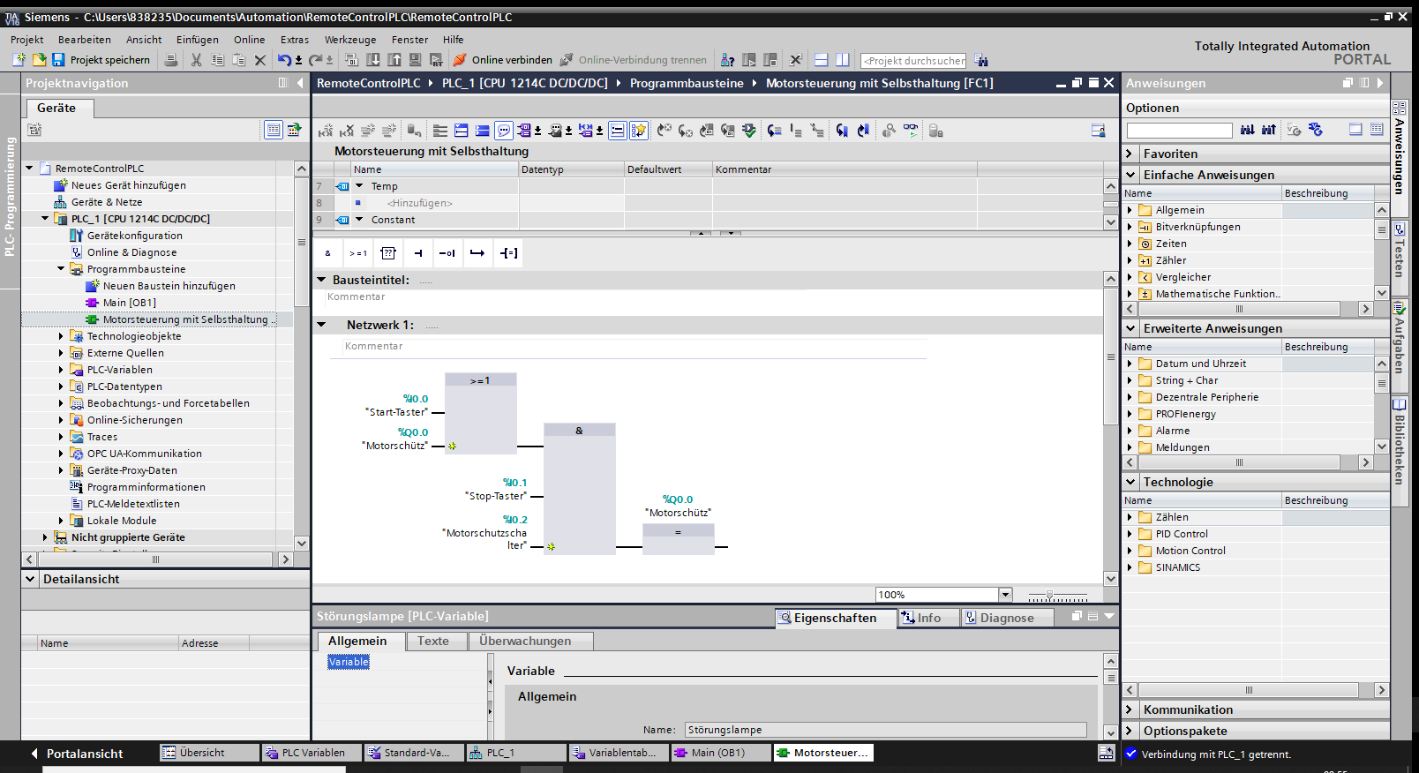Viewport: 1419px width, 773px height.
Task: Insert an empty box (??) instruction
Action: (388, 253)
